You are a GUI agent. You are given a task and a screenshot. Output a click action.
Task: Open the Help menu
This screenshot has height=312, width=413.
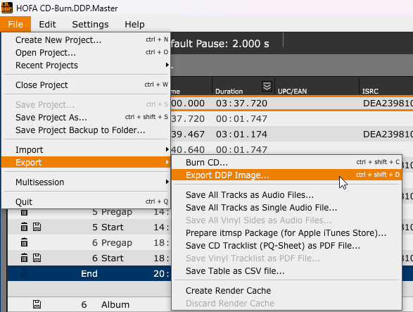tap(134, 24)
